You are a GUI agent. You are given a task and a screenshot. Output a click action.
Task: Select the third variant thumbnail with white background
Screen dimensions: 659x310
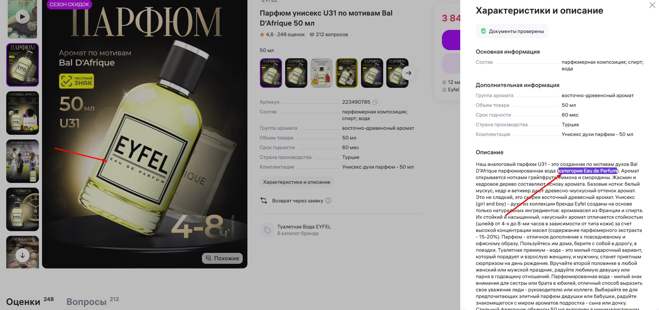(x=321, y=73)
